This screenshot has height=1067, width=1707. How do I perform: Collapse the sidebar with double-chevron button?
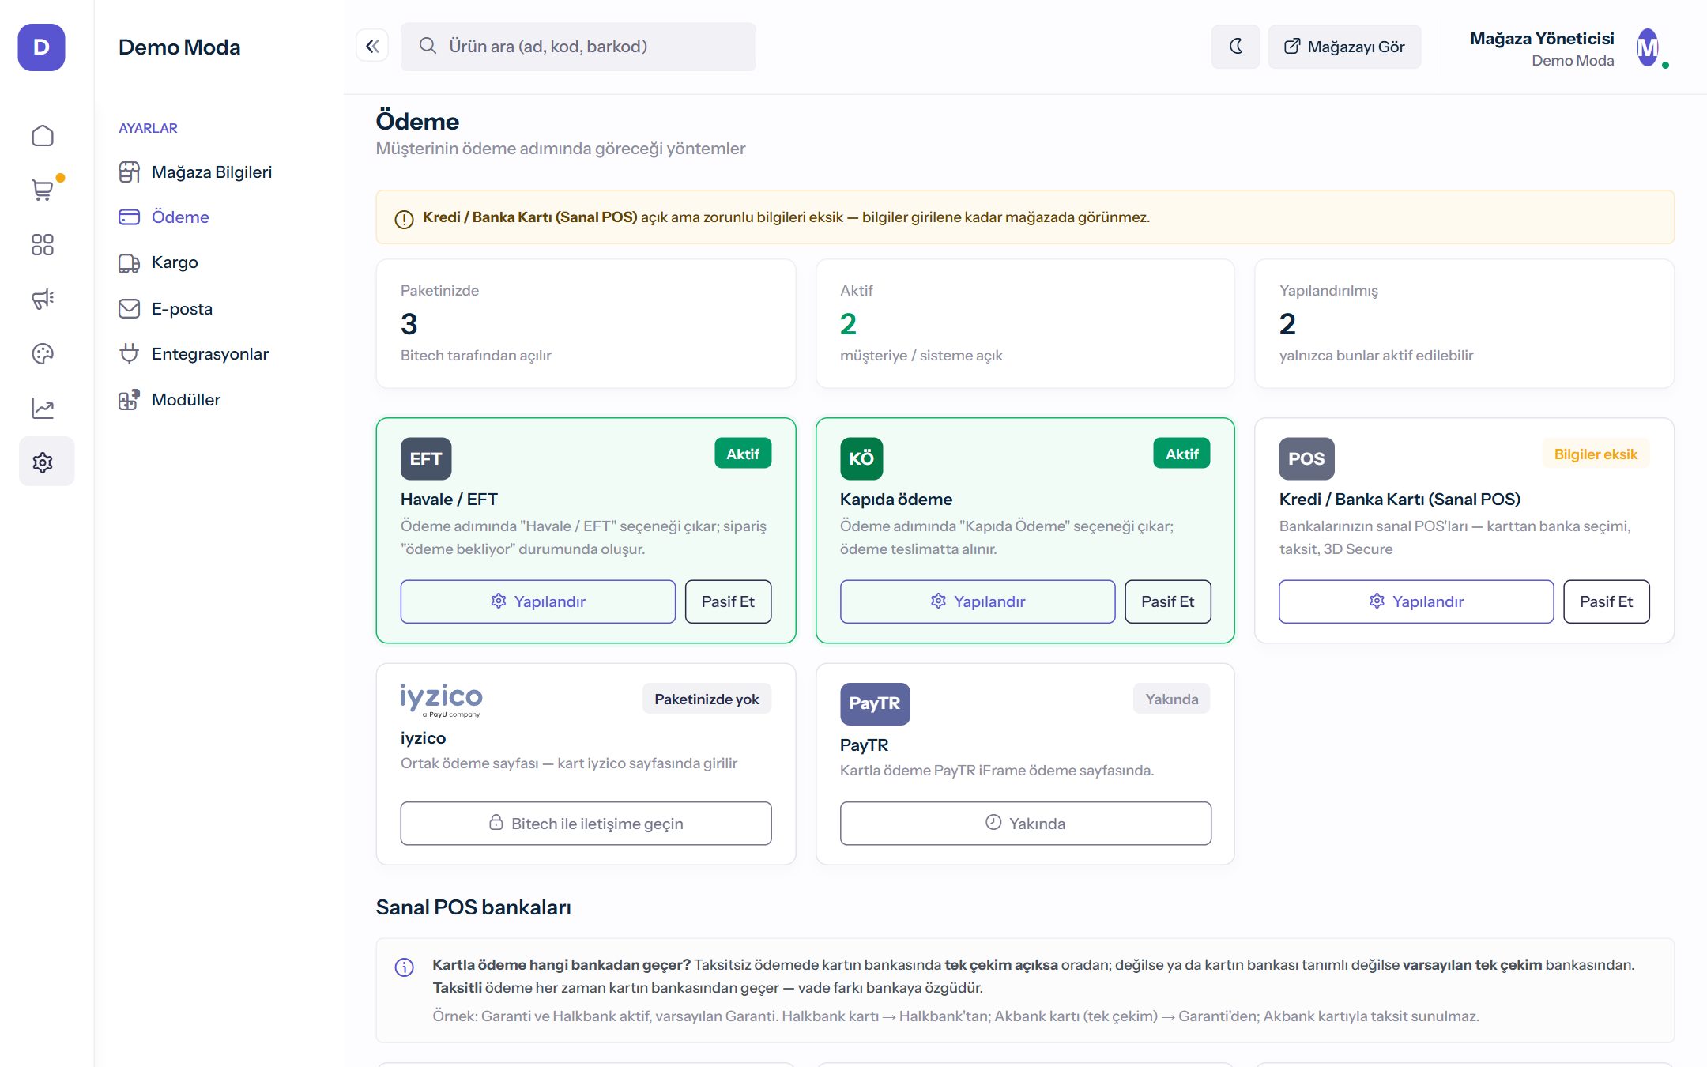coord(372,46)
